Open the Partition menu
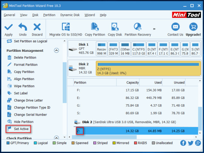204x153 pixels. coord(49,15)
